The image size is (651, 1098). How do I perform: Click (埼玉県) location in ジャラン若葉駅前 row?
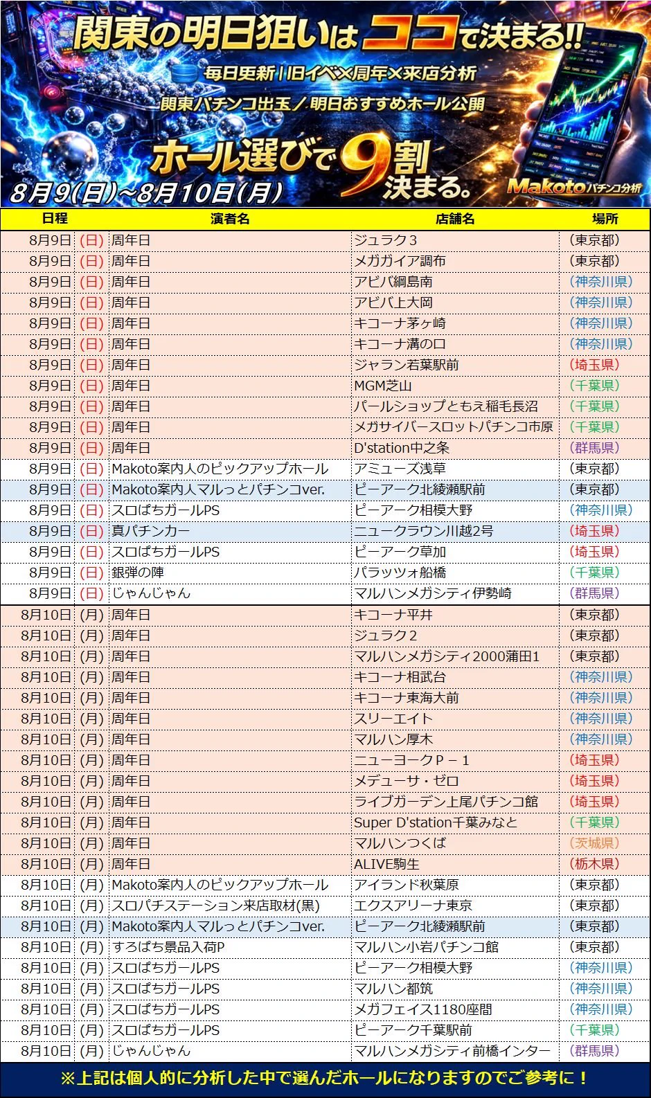click(x=594, y=365)
